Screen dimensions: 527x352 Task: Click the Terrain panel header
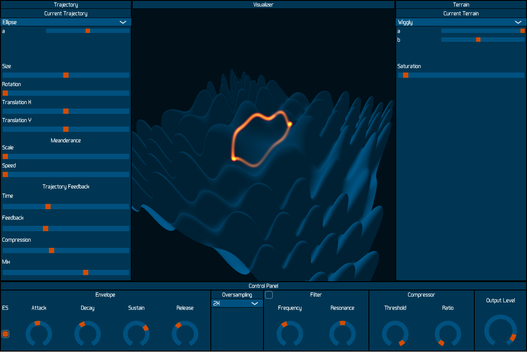461,4
